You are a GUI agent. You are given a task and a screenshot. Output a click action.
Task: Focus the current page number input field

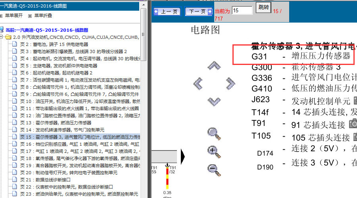click(242, 10)
